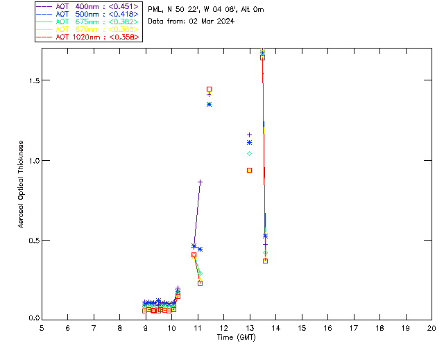Image resolution: width=444 pixels, height=355 pixels.
Task: Click the x-axis hour label 20
Action: click(432, 328)
